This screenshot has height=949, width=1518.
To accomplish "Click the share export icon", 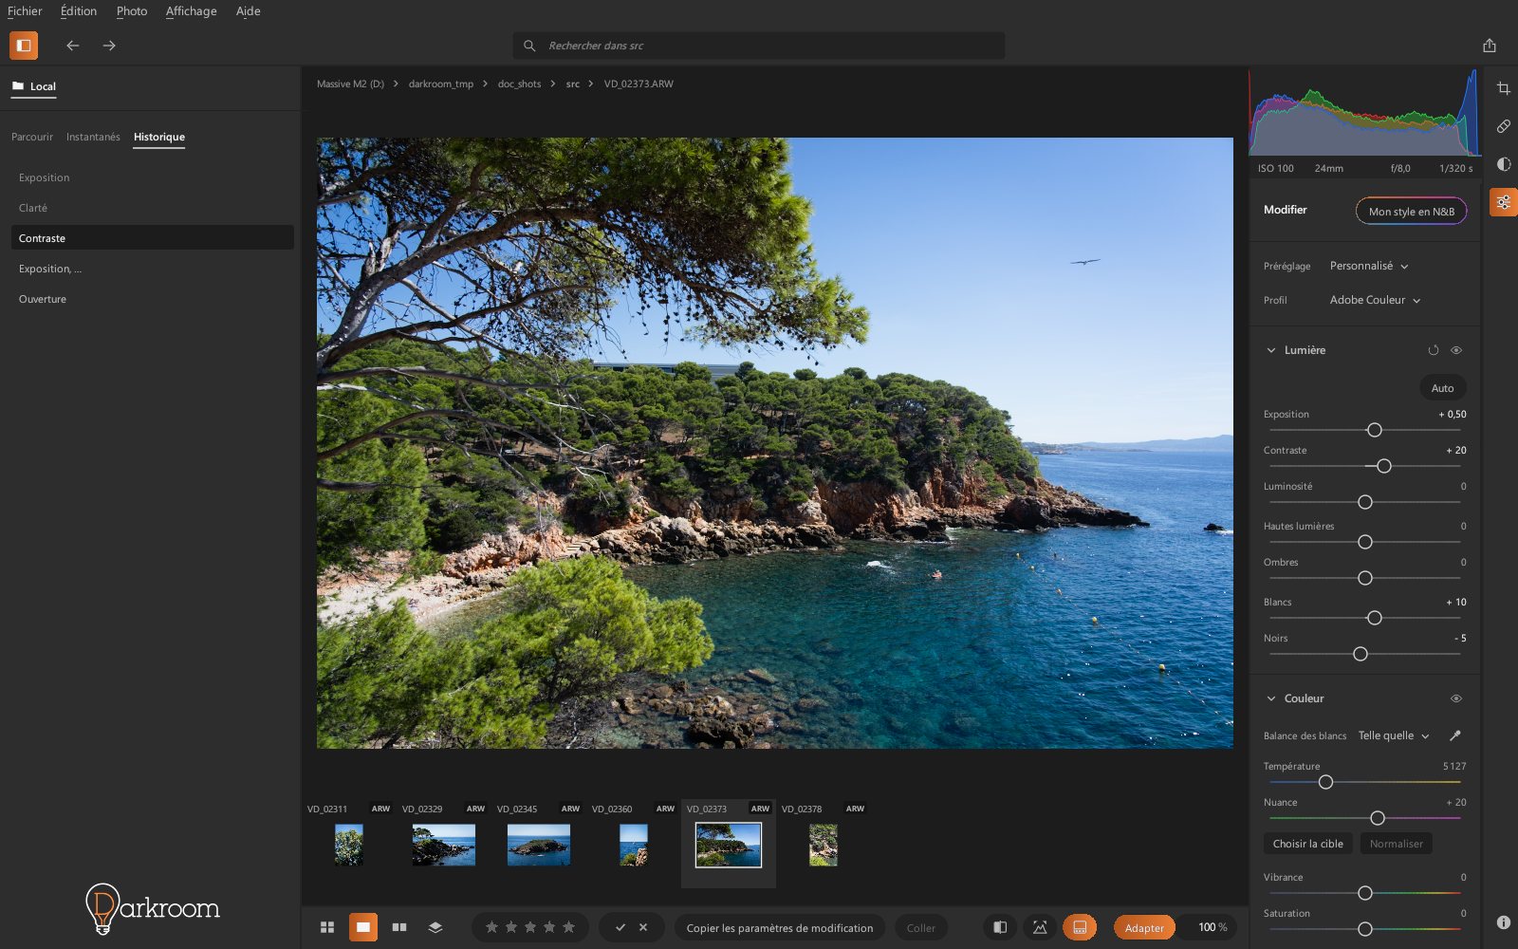I will point(1490,46).
